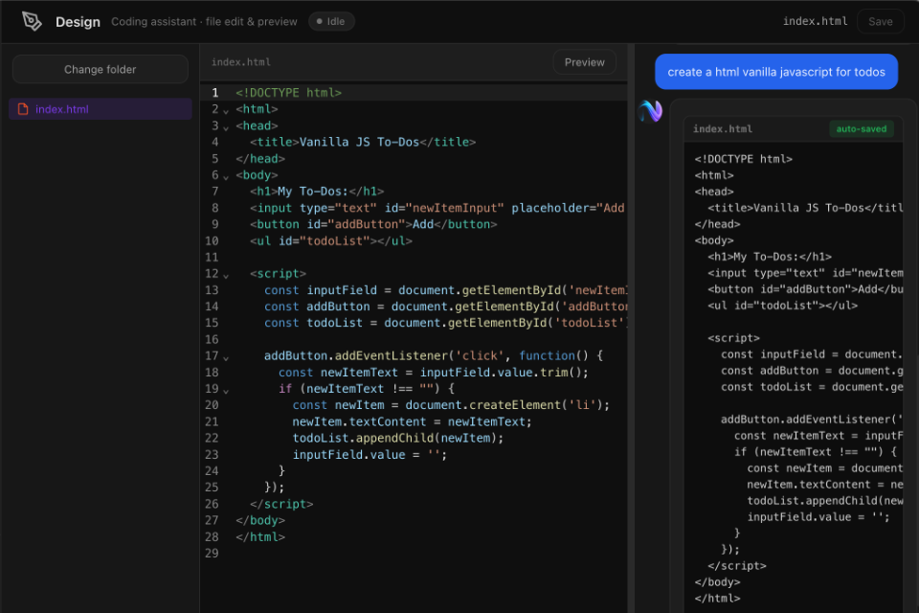The height and width of the screenshot is (613, 919).
Task: Click the Change folder button
Action: tap(100, 69)
